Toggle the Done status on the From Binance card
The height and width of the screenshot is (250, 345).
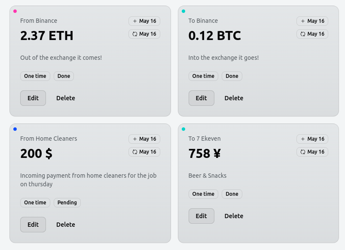[x=63, y=76]
